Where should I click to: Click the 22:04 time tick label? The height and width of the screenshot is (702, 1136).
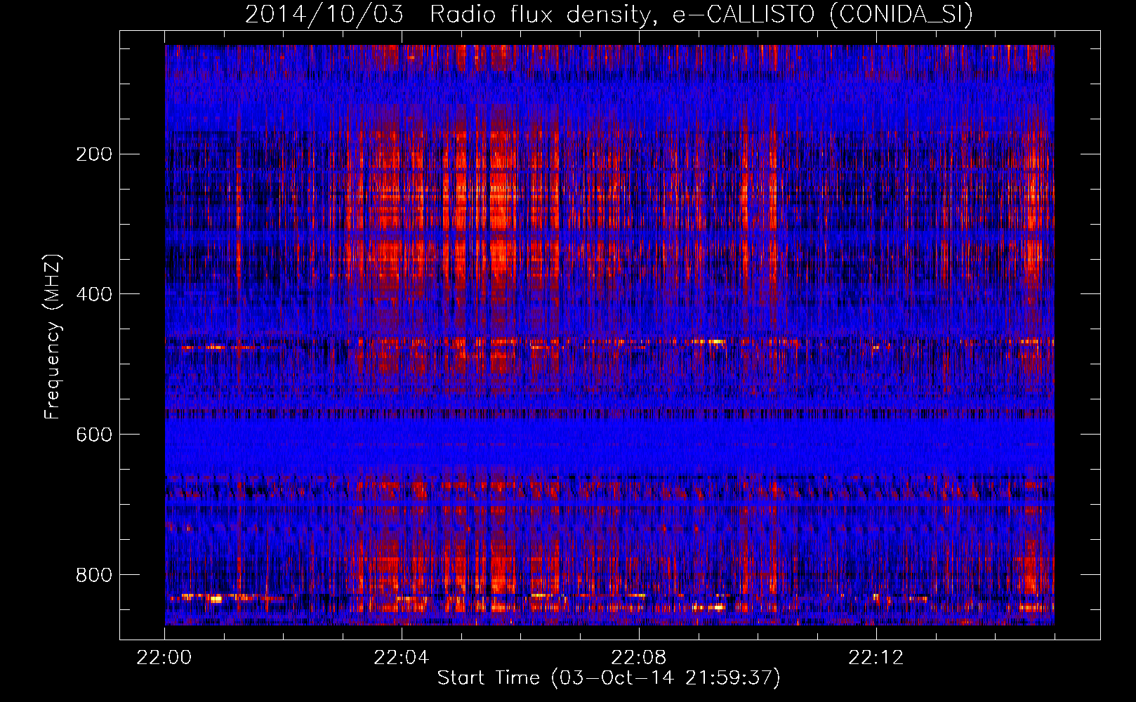(402, 658)
